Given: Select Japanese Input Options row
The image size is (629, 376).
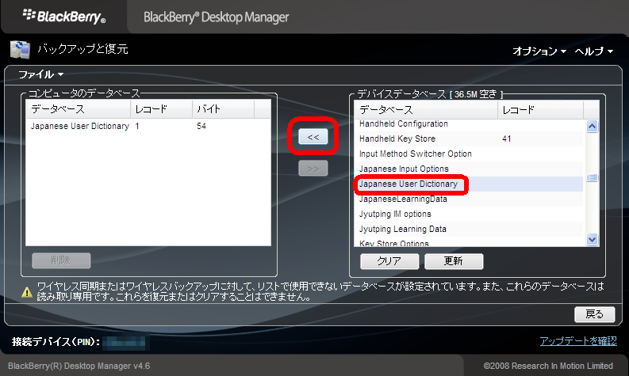Looking at the screenshot, I should pos(469,169).
